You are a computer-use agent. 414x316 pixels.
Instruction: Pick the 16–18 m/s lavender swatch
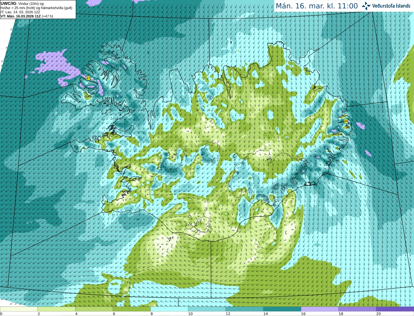click(320, 309)
